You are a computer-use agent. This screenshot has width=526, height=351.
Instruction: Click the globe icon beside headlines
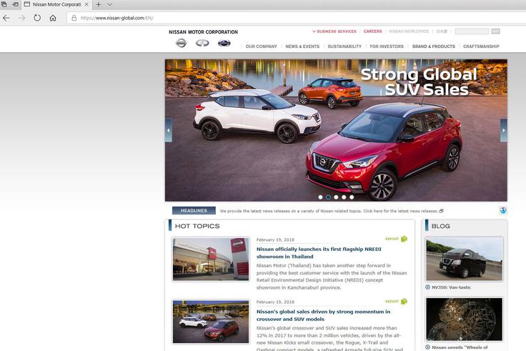(x=503, y=211)
